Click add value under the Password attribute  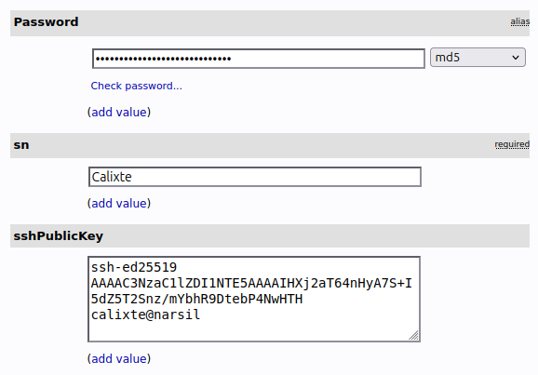[x=119, y=113]
